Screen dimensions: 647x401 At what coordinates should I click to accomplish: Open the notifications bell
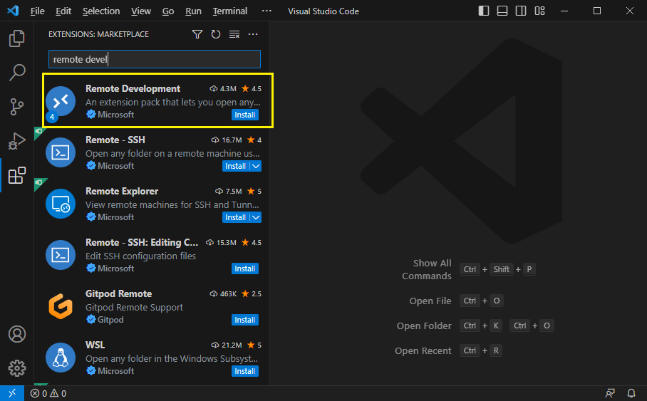pyautogui.click(x=631, y=393)
